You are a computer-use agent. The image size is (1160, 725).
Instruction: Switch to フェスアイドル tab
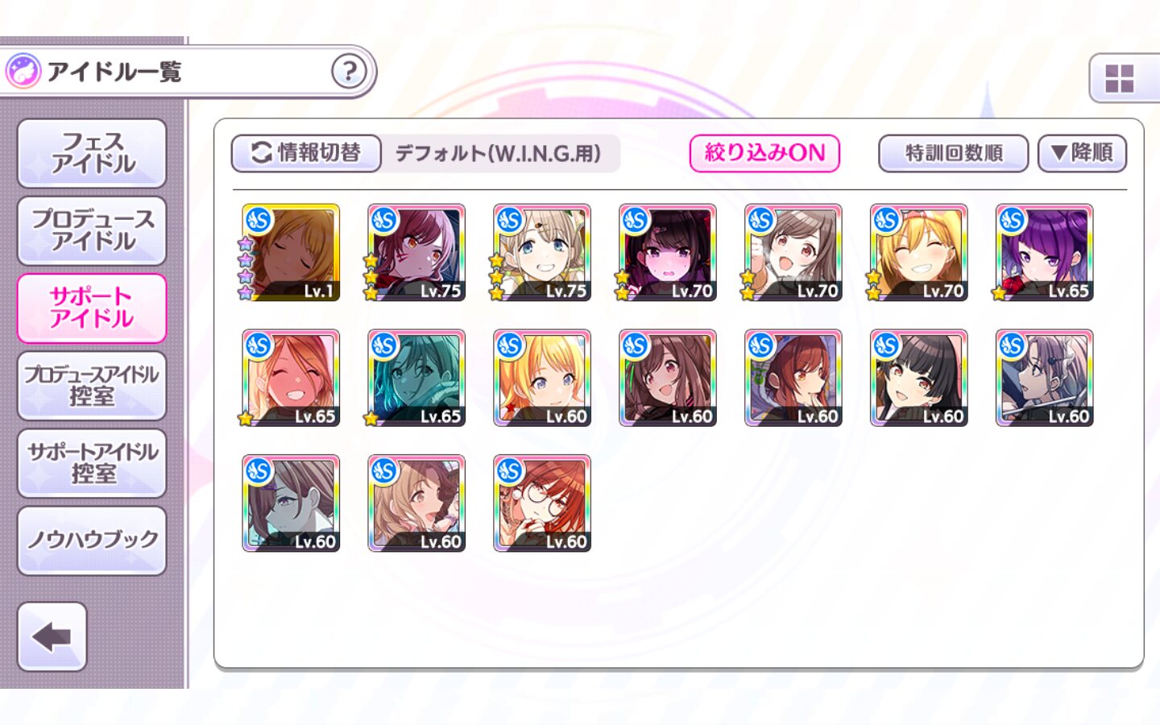click(x=92, y=153)
